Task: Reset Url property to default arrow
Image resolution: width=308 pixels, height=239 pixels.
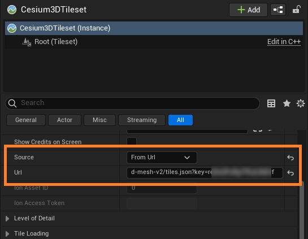Action: [290, 173]
